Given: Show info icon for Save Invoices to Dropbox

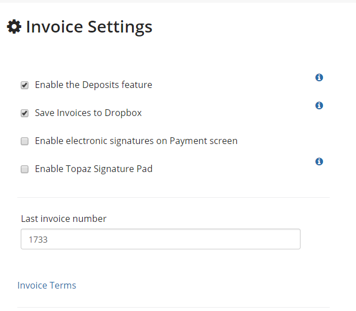Looking at the screenshot, I should tap(319, 105).
